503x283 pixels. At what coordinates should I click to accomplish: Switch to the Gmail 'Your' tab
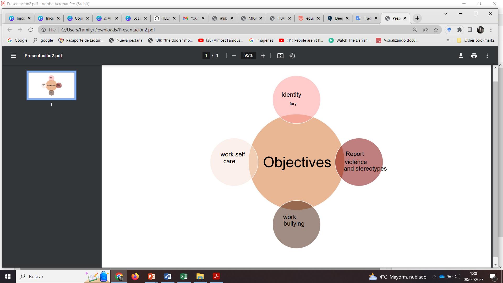click(194, 18)
